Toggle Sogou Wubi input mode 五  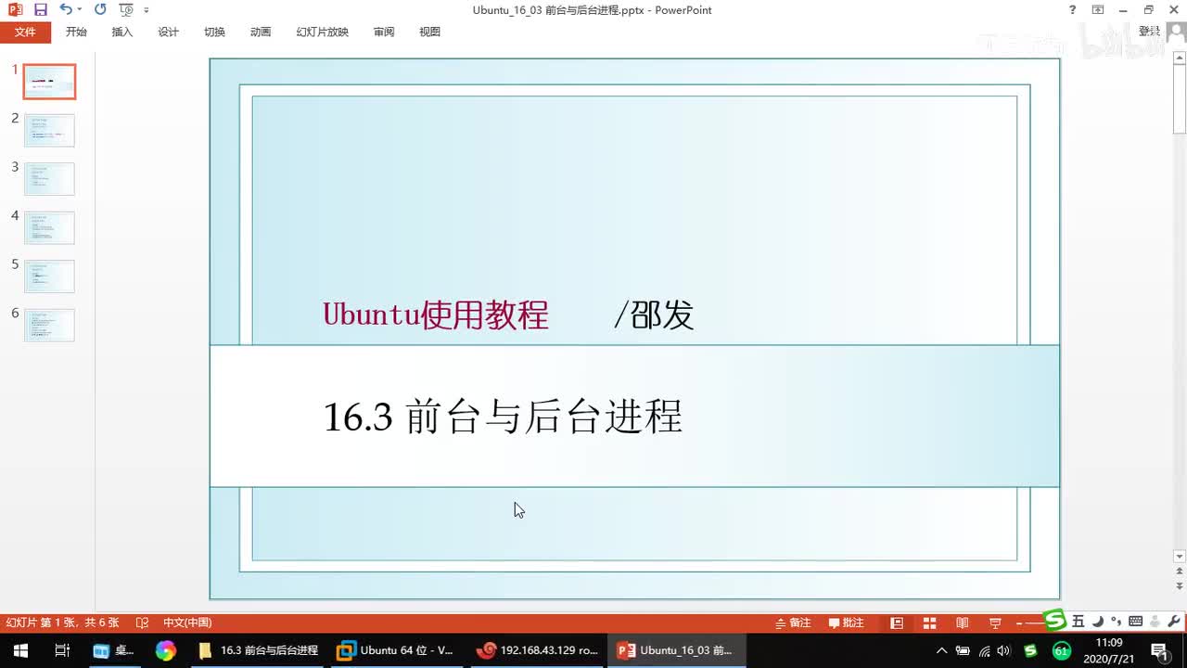pyautogui.click(x=1078, y=622)
